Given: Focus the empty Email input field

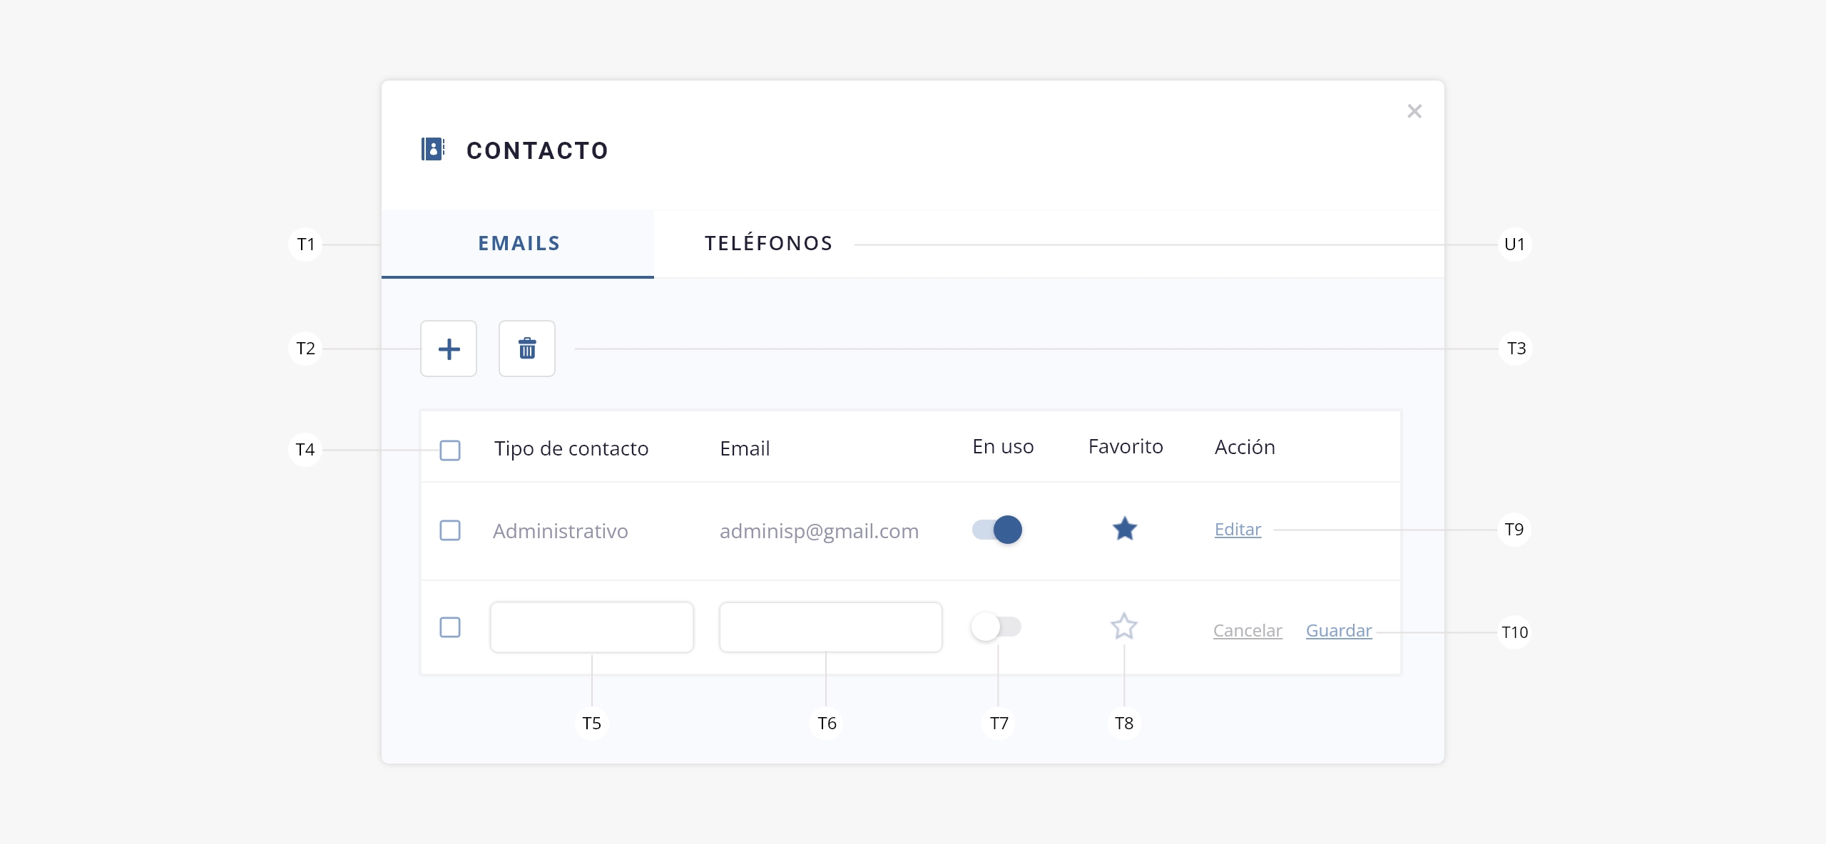Looking at the screenshot, I should [830, 627].
